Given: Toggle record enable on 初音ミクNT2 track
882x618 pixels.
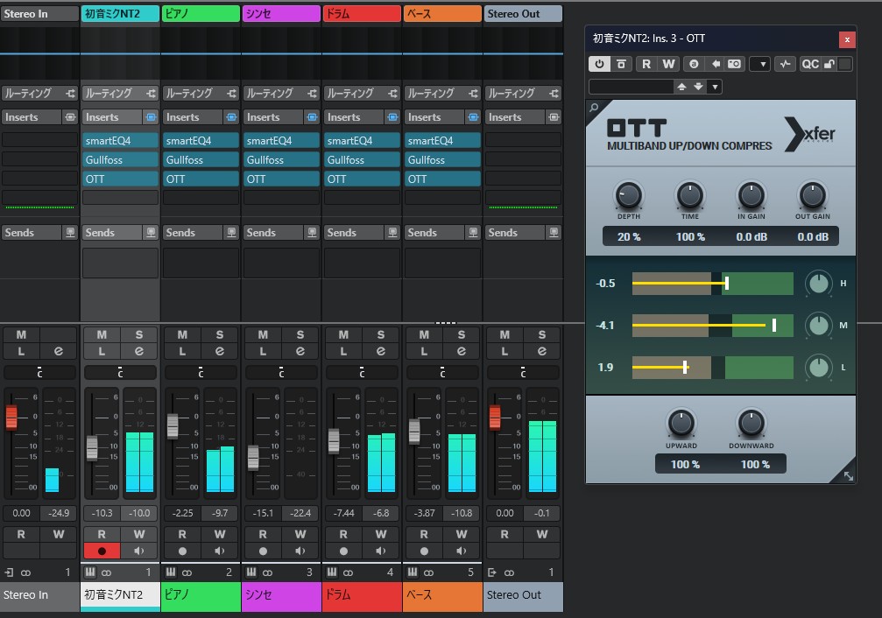Looking at the screenshot, I should coord(102,551).
